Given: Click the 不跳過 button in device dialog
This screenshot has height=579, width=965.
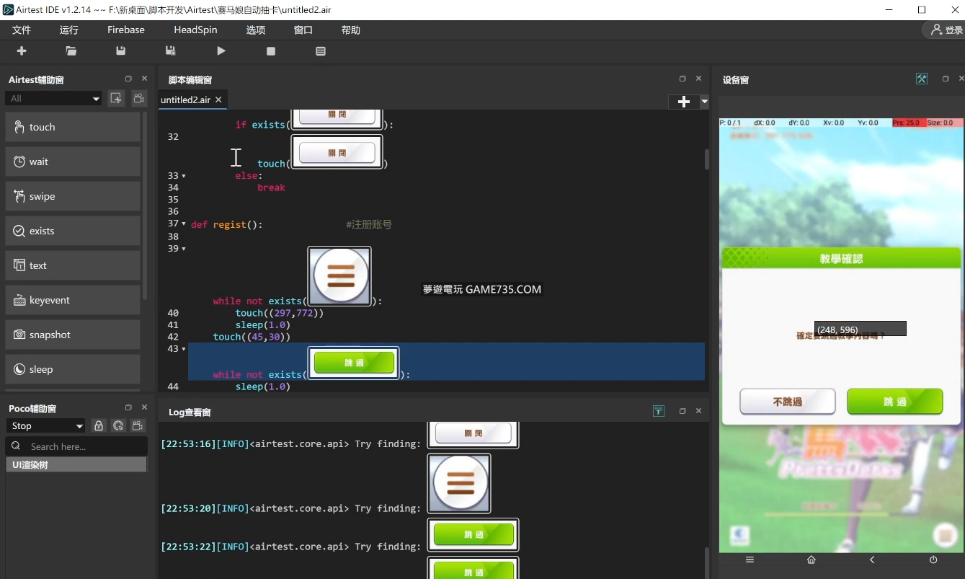Looking at the screenshot, I should coord(787,402).
